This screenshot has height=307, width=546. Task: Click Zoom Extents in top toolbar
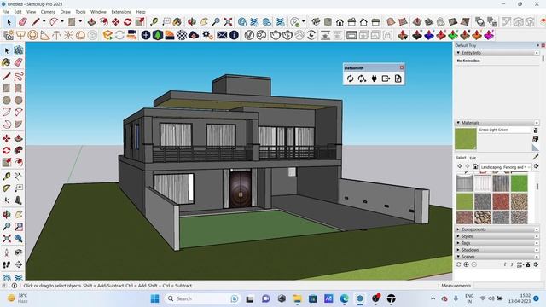coord(228,22)
